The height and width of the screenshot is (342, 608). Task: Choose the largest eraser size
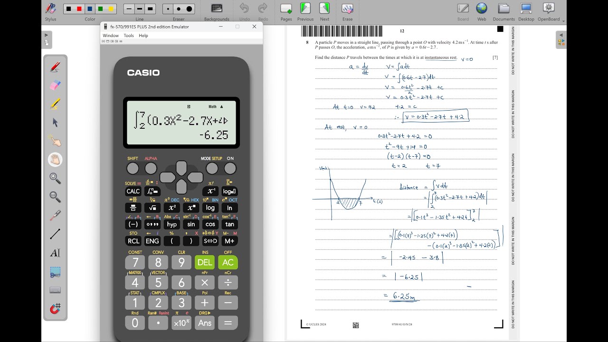(x=190, y=9)
